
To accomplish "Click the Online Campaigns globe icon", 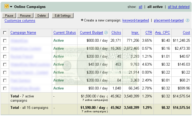I will (7, 6).
